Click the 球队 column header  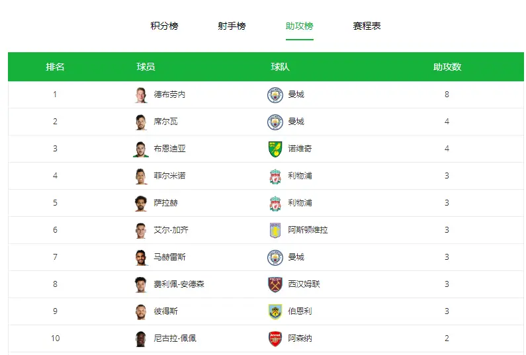tap(280, 67)
